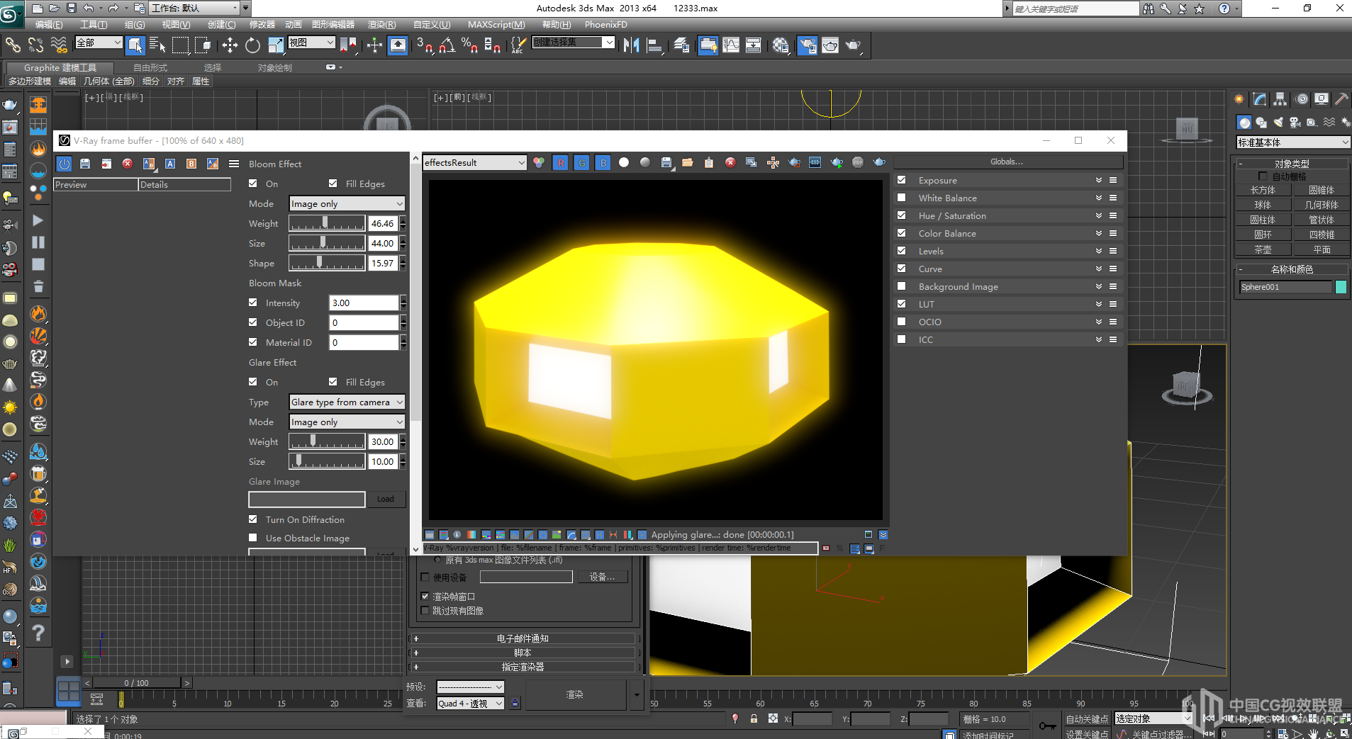Toggle Bloom Mask Intensity checkbox
The image size is (1352, 739).
pos(253,303)
